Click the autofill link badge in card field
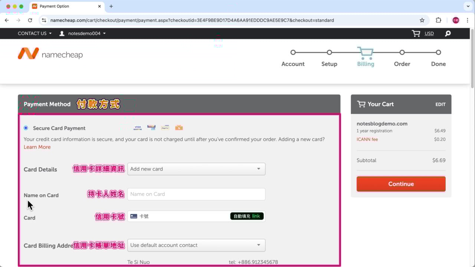This screenshot has width=475, height=267. coord(247,216)
